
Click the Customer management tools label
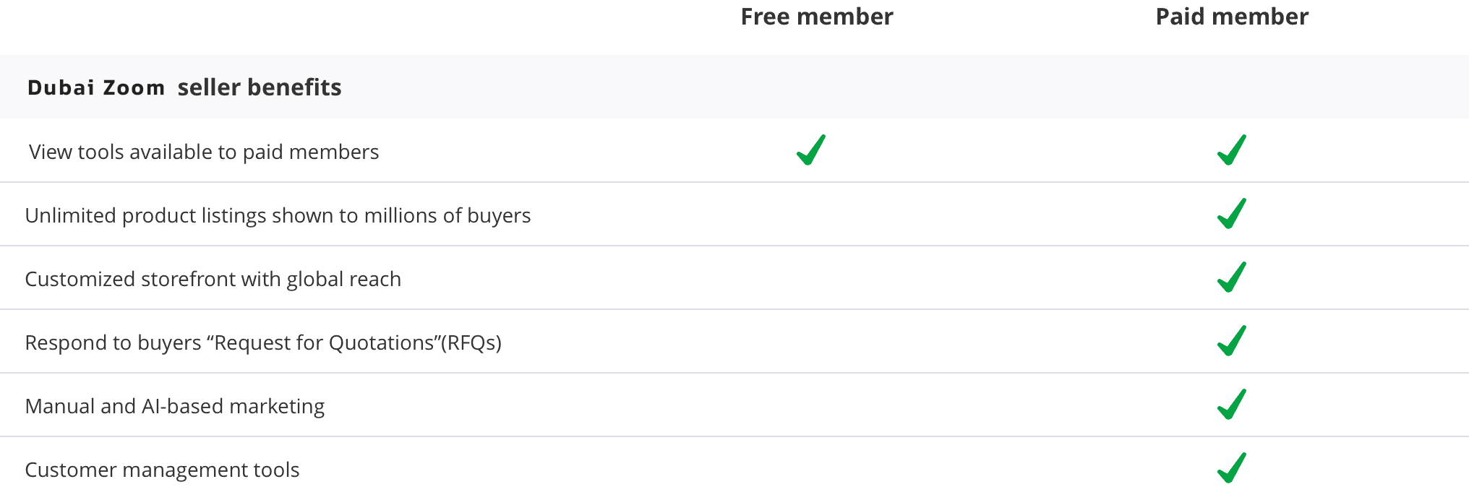(162, 470)
